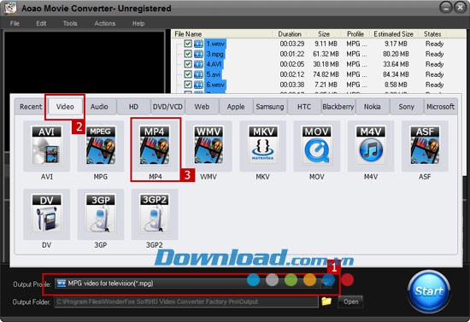Viewport: 470px width, 322px height.
Task: Click the video file icon for 4.AVI
Action: click(x=198, y=64)
